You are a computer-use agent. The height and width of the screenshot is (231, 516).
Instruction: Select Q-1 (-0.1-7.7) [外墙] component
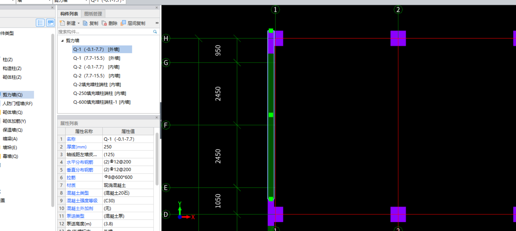coord(102,49)
